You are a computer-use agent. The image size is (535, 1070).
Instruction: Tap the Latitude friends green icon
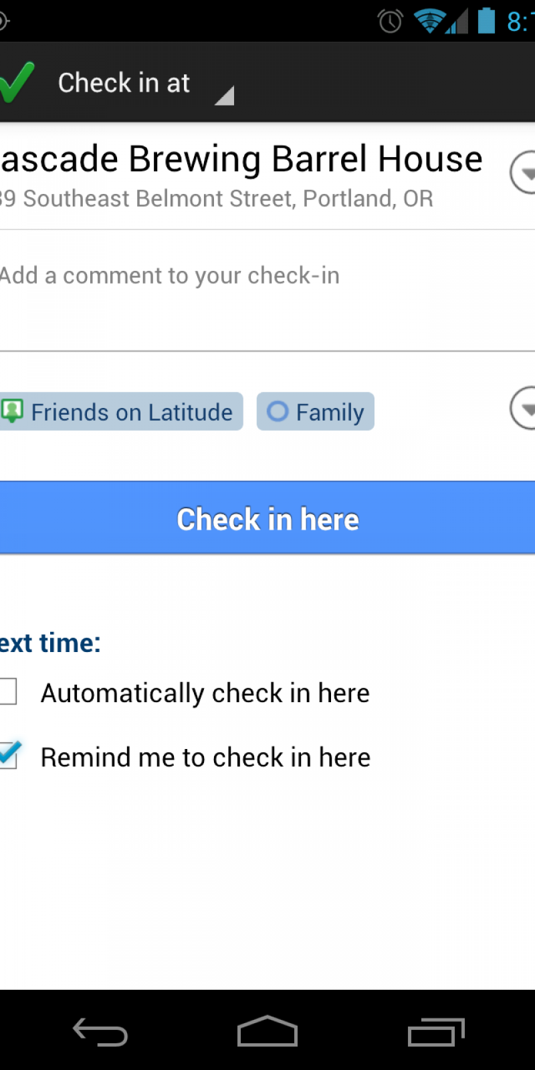click(x=12, y=411)
